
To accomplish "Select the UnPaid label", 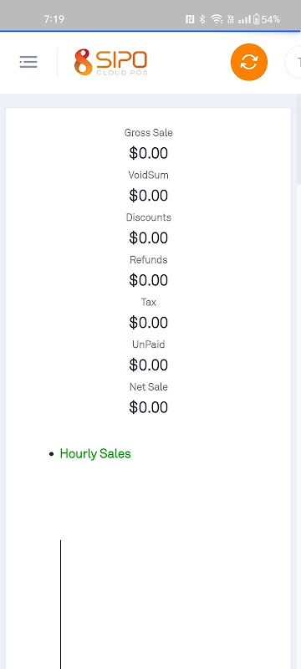I will coord(148,345).
